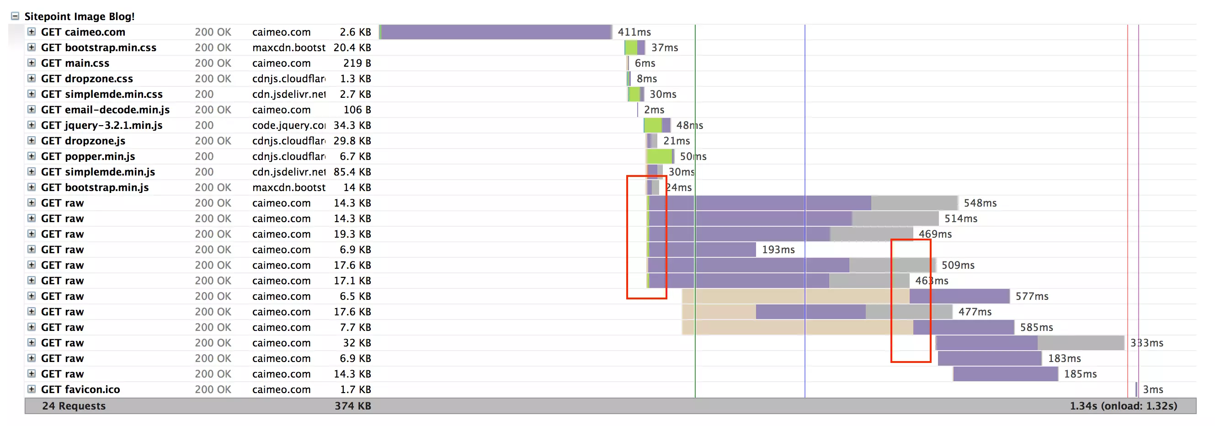
Task: Expand the GET popper.min.js request
Action: 32,156
